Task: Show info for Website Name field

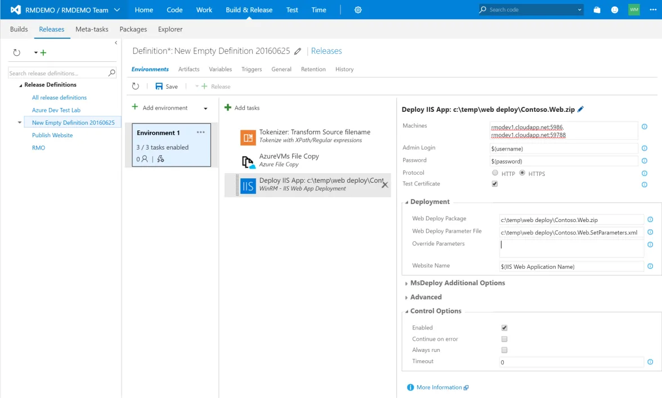Action: click(x=650, y=266)
